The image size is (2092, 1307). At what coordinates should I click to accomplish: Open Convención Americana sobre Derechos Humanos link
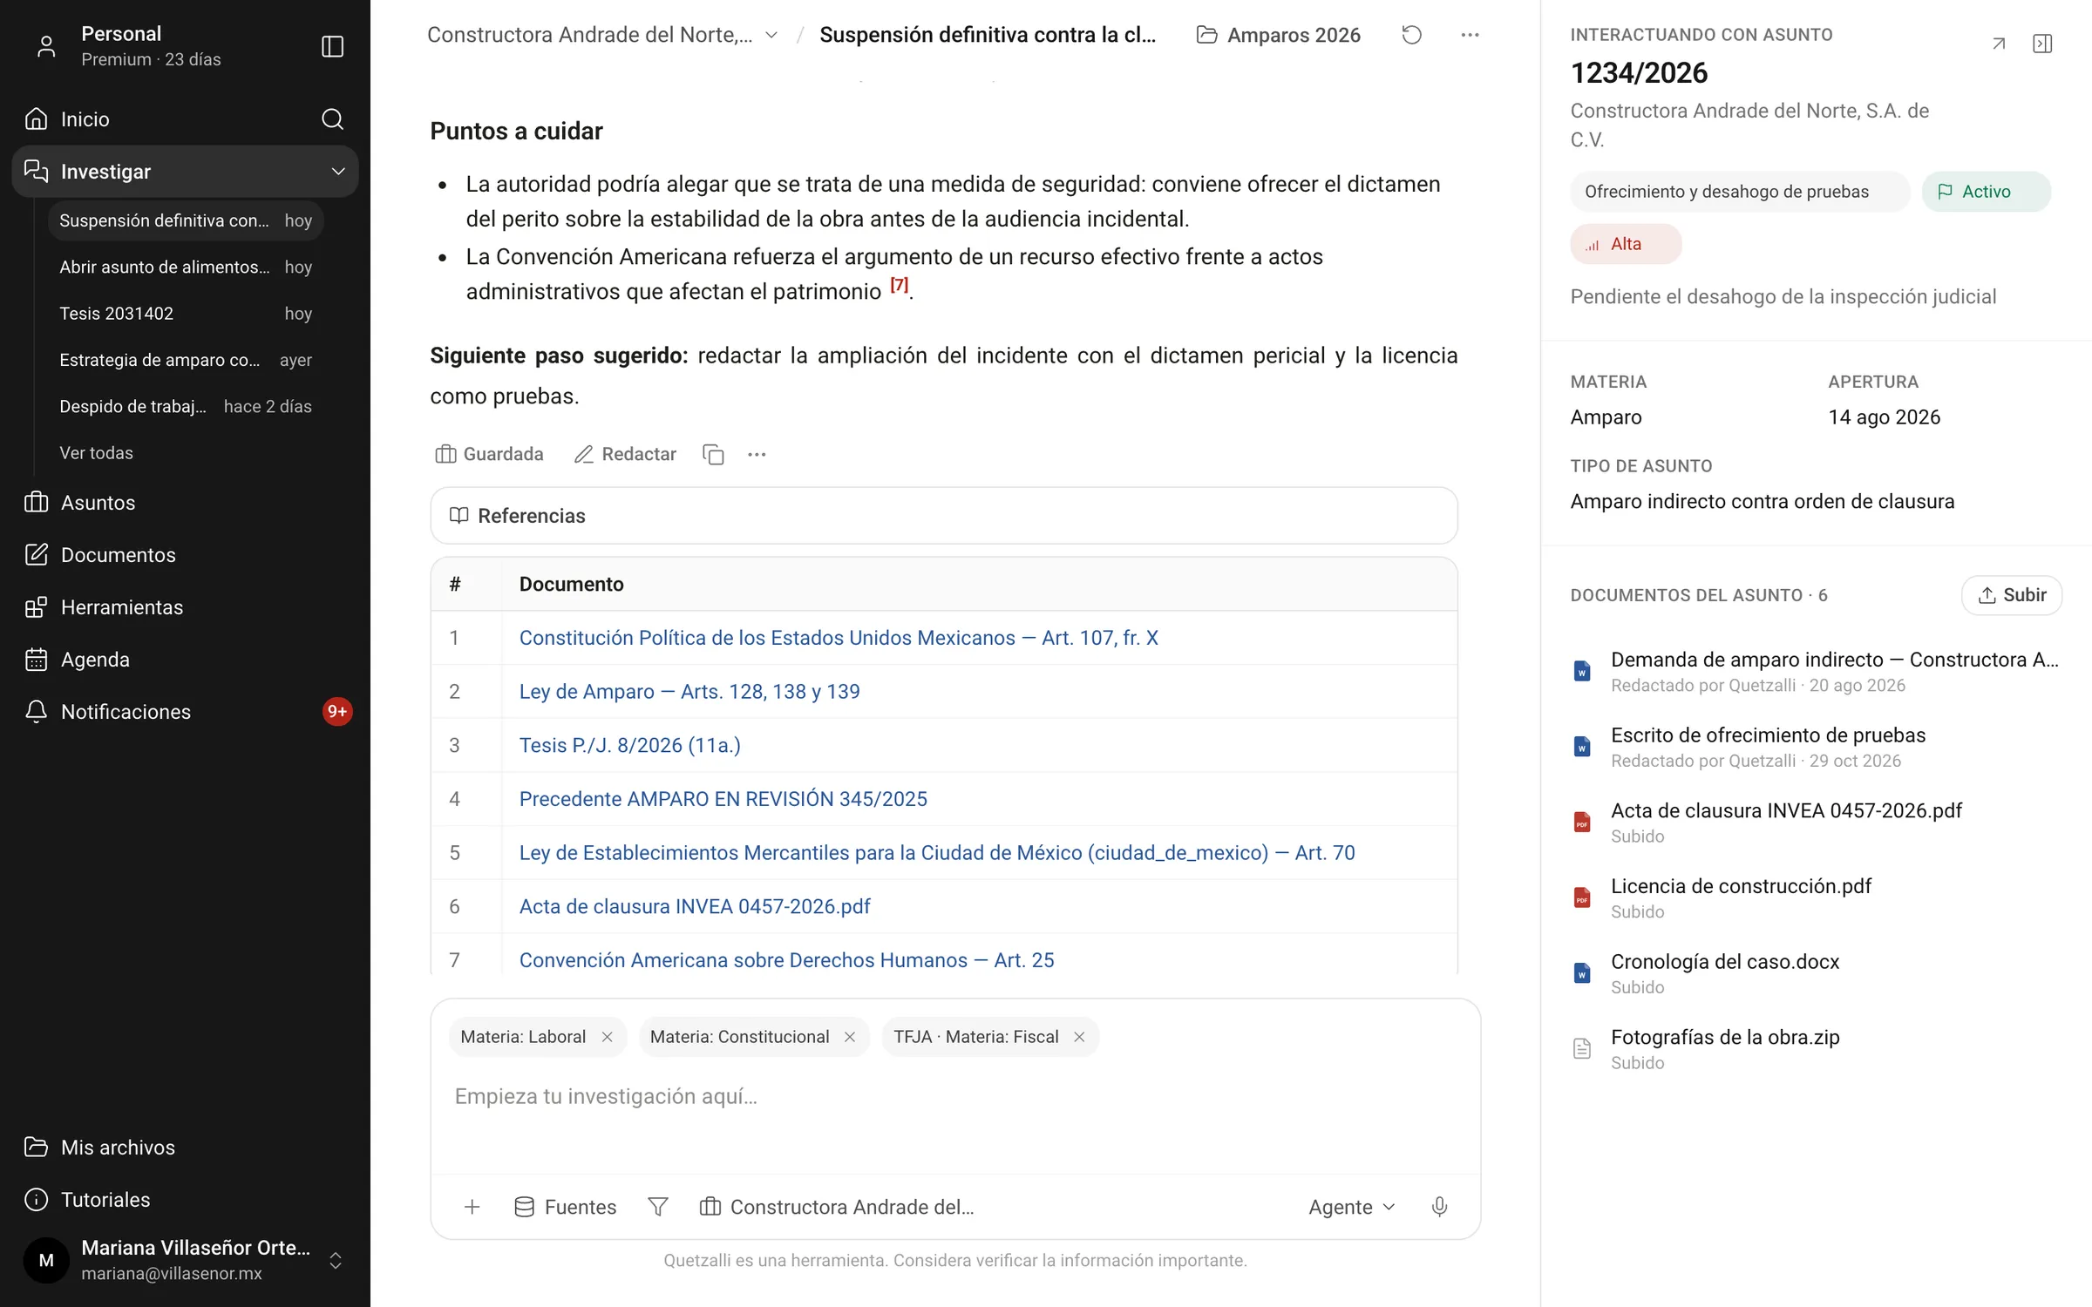[786, 960]
